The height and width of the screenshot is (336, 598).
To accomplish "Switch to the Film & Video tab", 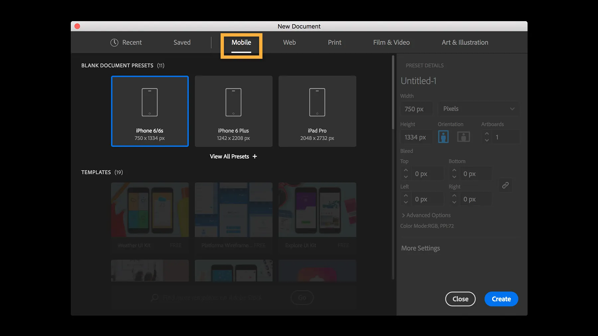I will (391, 42).
